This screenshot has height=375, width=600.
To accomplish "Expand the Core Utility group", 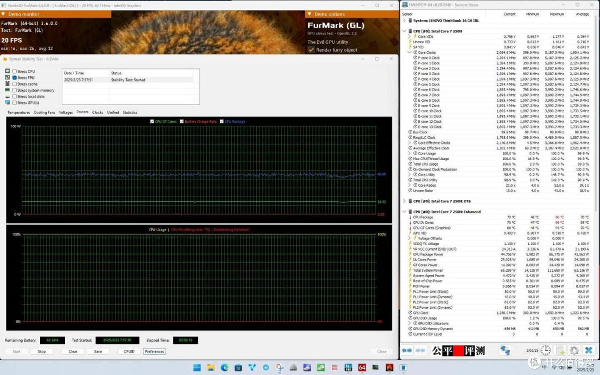I will point(409,174).
